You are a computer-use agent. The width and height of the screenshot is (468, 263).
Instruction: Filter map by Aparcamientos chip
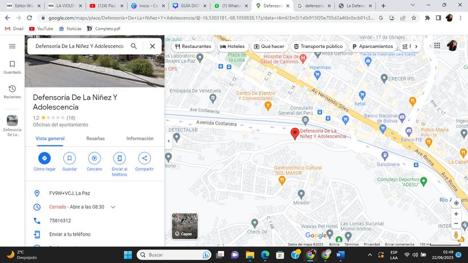pos(373,47)
